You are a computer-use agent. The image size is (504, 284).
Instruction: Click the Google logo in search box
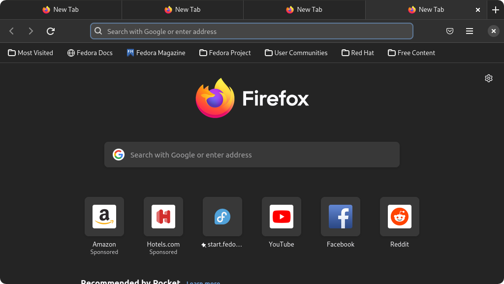pos(119,155)
